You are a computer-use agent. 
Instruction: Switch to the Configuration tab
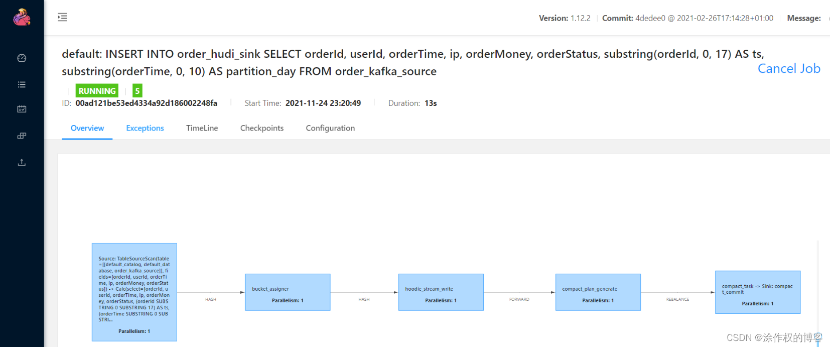(330, 128)
